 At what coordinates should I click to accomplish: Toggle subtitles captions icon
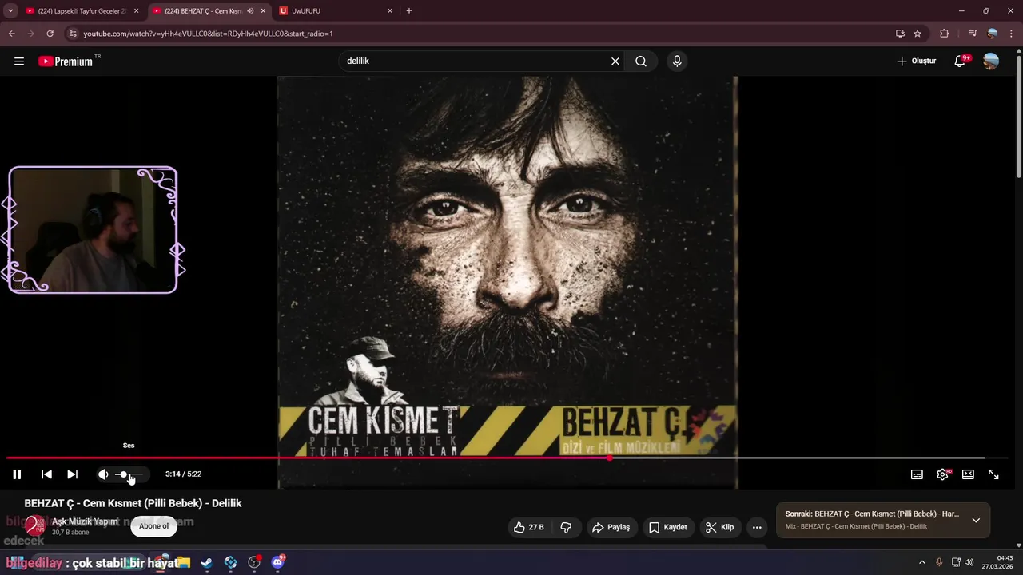pyautogui.click(x=917, y=474)
